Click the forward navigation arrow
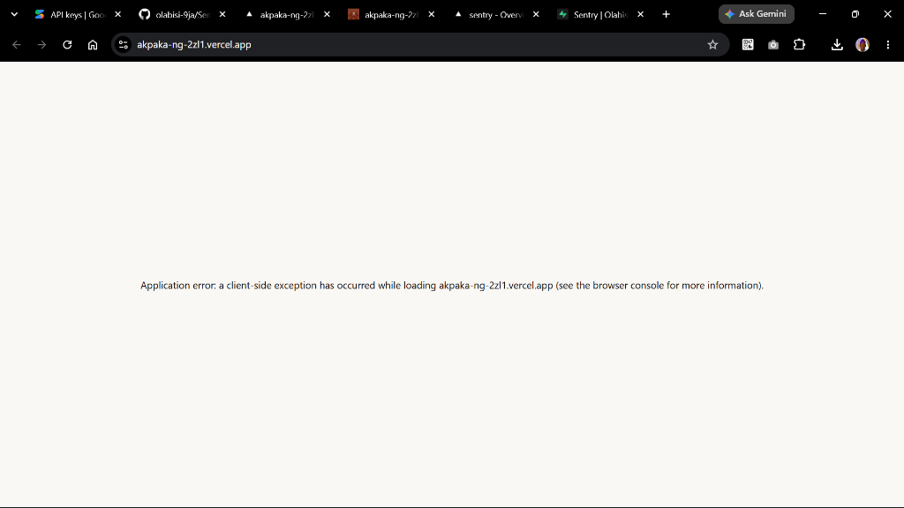Image resolution: width=904 pixels, height=508 pixels. (41, 45)
